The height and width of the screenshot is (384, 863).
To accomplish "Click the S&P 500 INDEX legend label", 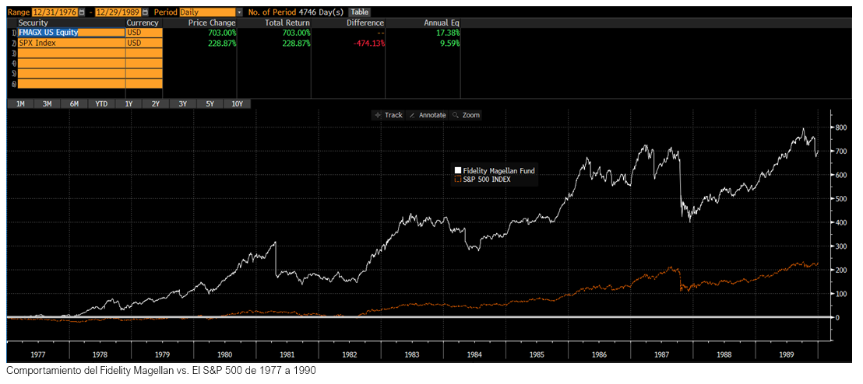I will [x=488, y=179].
